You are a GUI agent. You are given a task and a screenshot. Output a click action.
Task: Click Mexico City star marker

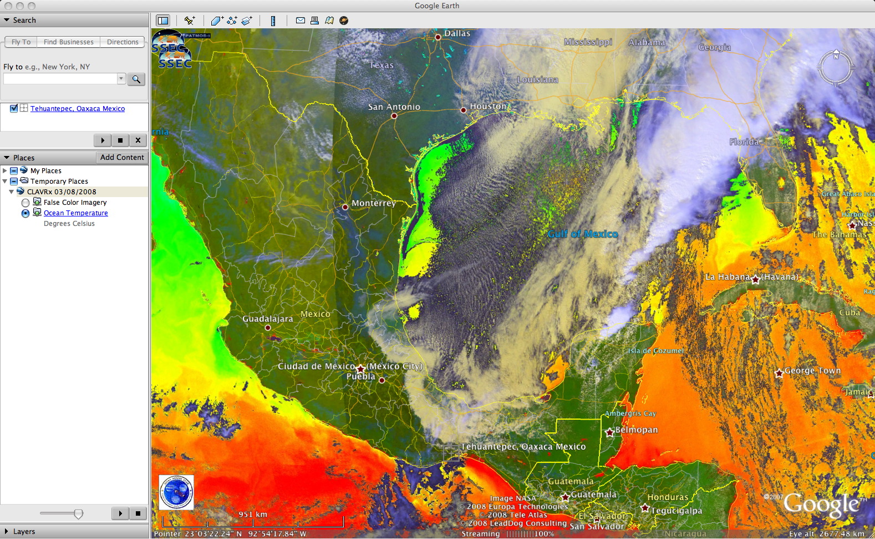(x=360, y=369)
